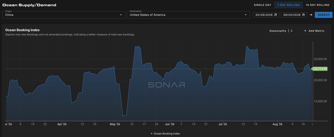Viewport: 334px width, 137px height.
Task: Open the end date calendar picker icon
Action: tap(303, 15)
